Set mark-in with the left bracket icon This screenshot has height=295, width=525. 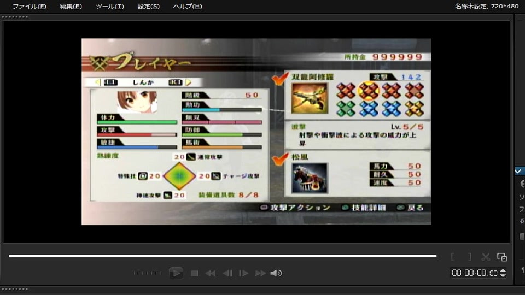coord(453,257)
